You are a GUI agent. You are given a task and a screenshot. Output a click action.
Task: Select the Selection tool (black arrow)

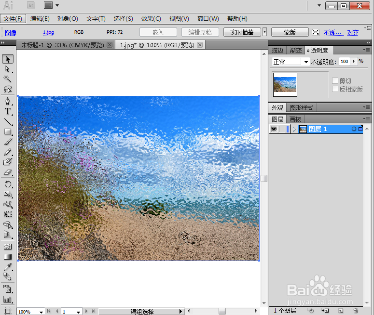tap(8, 59)
